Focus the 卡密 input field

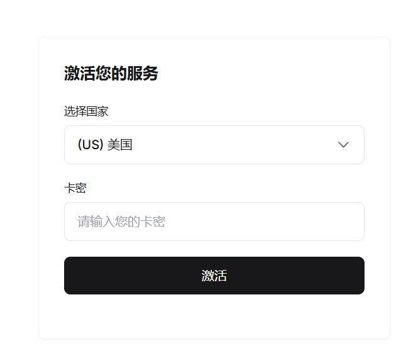click(214, 221)
